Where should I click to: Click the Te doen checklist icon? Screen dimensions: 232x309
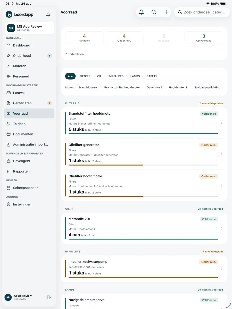(9, 124)
